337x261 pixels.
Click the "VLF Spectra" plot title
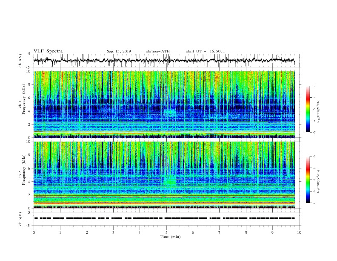pyautogui.click(x=48, y=51)
